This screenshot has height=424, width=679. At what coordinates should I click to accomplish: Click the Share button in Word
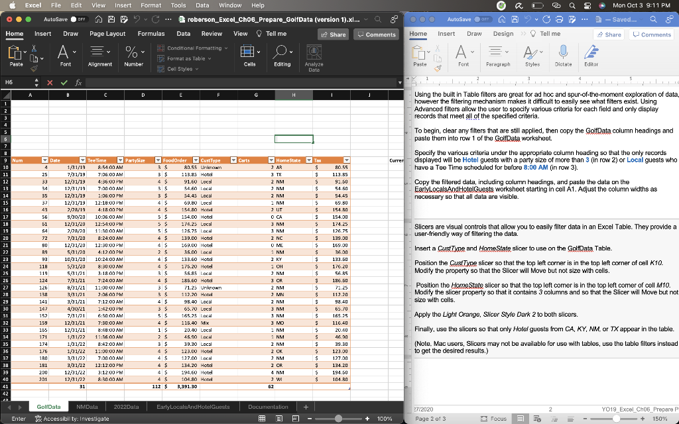(x=609, y=34)
